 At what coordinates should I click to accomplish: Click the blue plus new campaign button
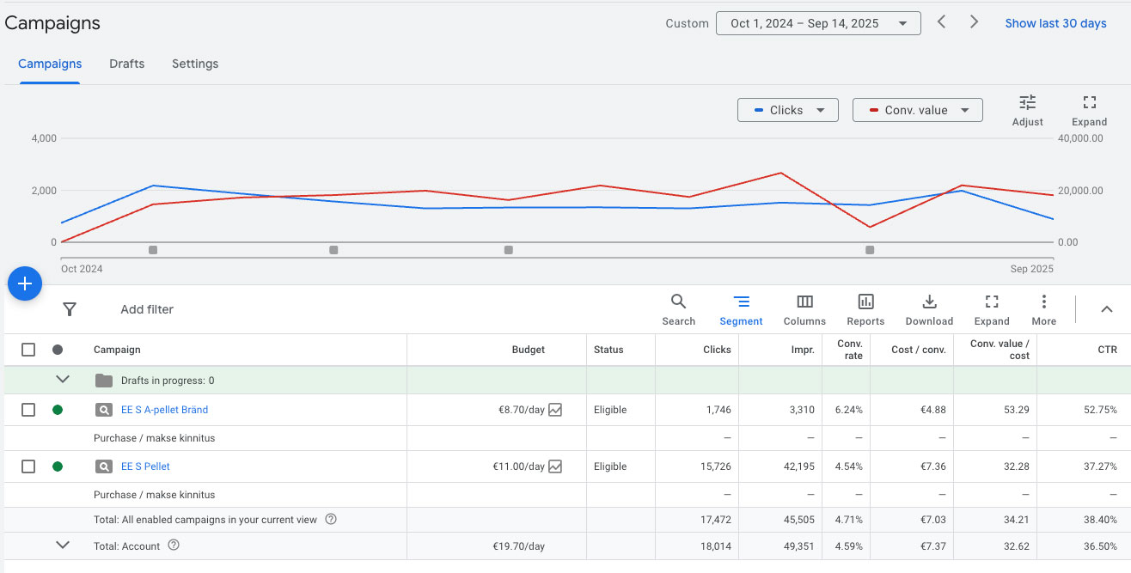(25, 283)
